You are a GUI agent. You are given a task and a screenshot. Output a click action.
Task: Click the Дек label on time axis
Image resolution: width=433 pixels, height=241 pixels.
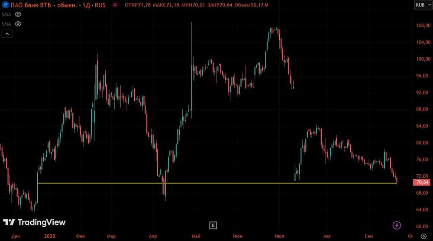click(x=16, y=236)
